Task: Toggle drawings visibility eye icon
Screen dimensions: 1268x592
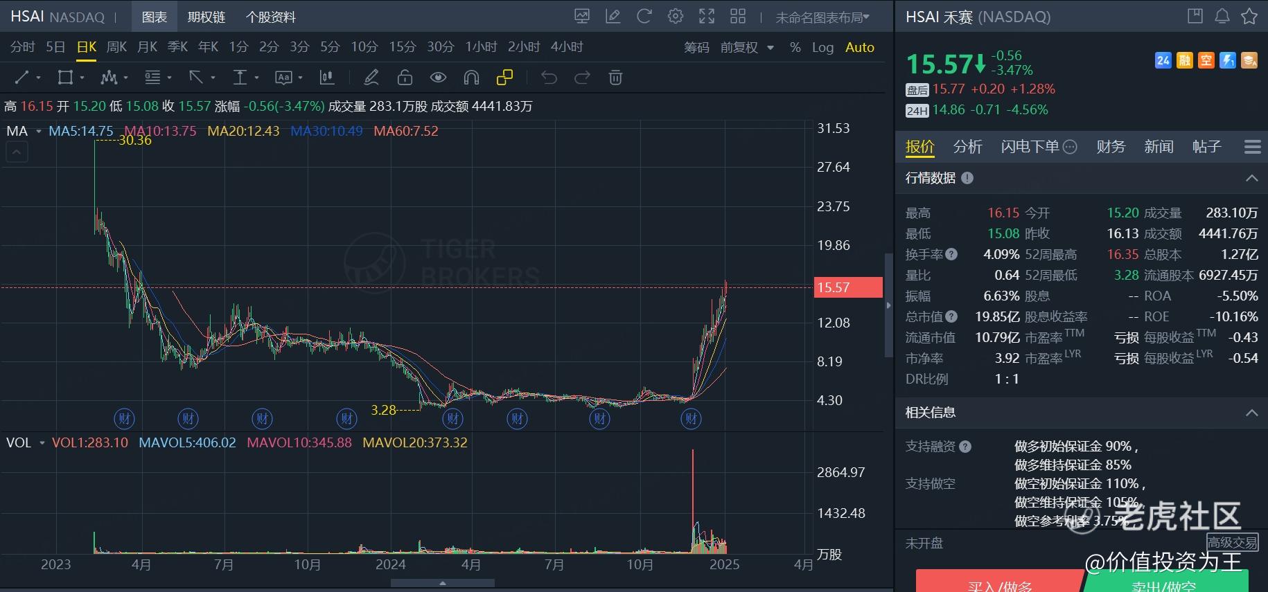Action: (438, 78)
